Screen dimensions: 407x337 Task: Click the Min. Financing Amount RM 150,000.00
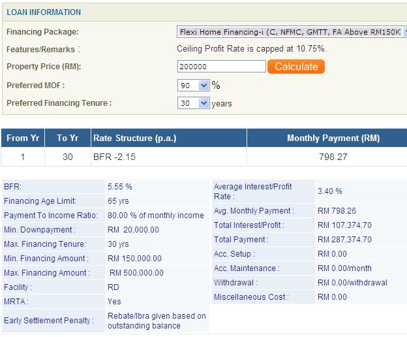(x=134, y=258)
